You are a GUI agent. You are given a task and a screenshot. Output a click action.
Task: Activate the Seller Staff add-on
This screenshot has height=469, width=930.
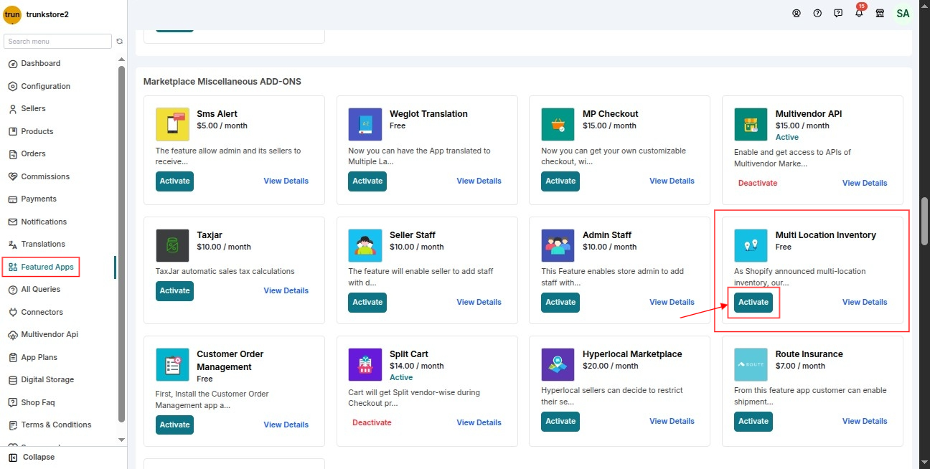click(x=367, y=302)
